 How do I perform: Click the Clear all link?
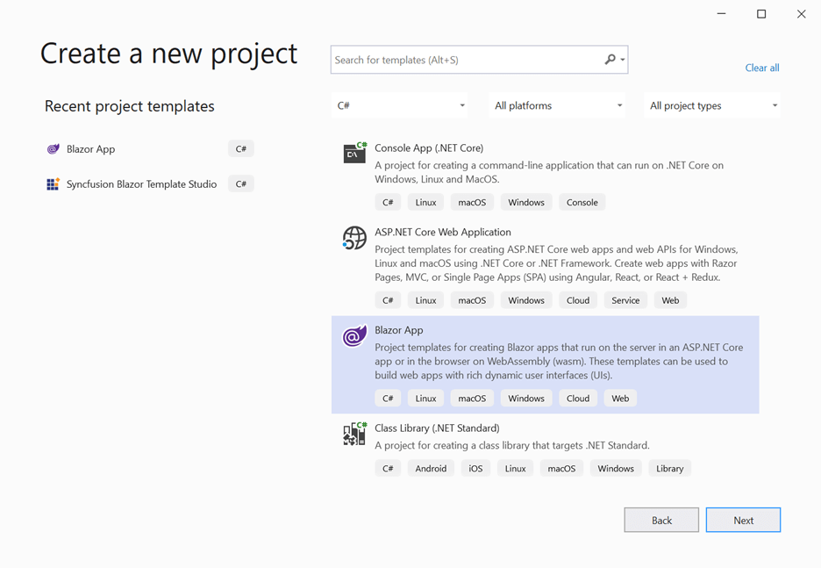coord(761,68)
